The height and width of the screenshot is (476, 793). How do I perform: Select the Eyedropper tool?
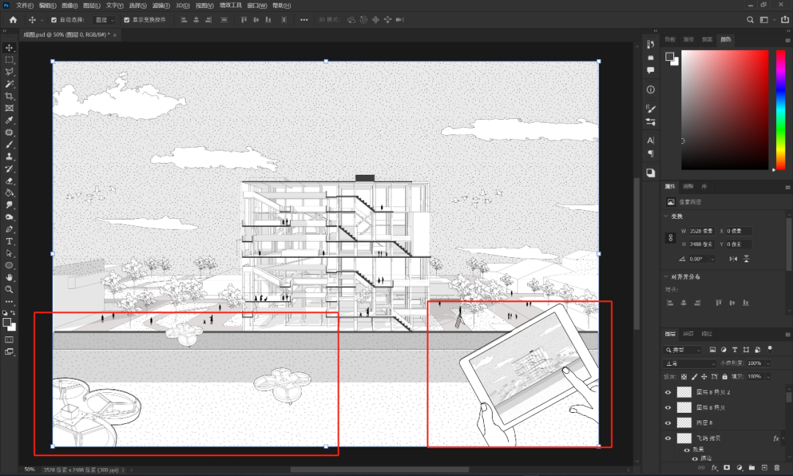coord(9,120)
